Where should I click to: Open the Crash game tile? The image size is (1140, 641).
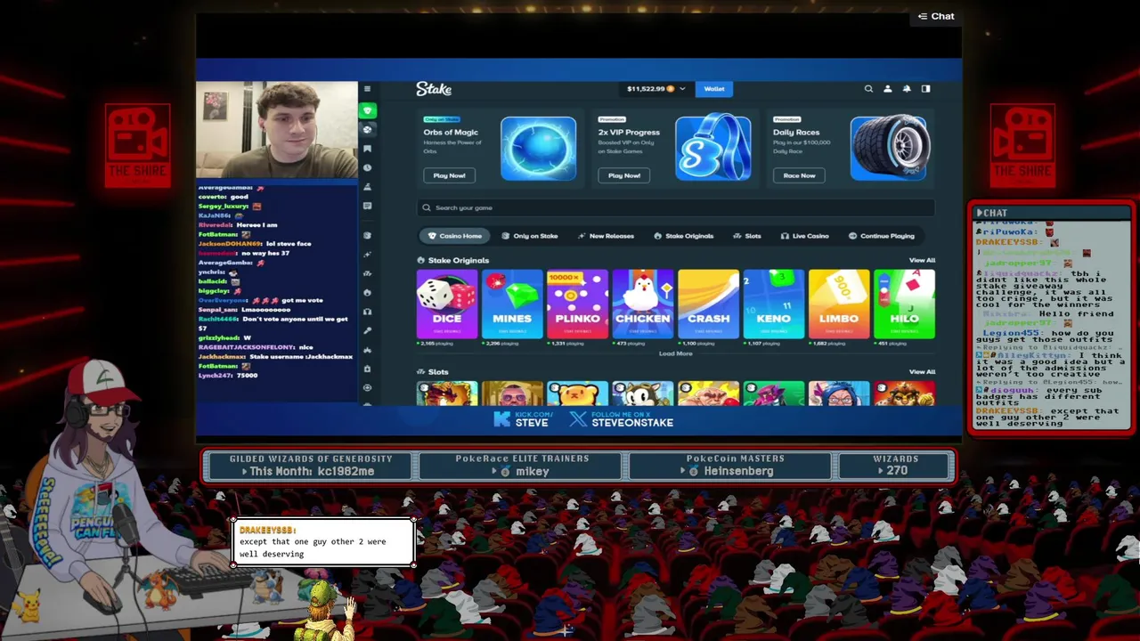[x=708, y=304]
